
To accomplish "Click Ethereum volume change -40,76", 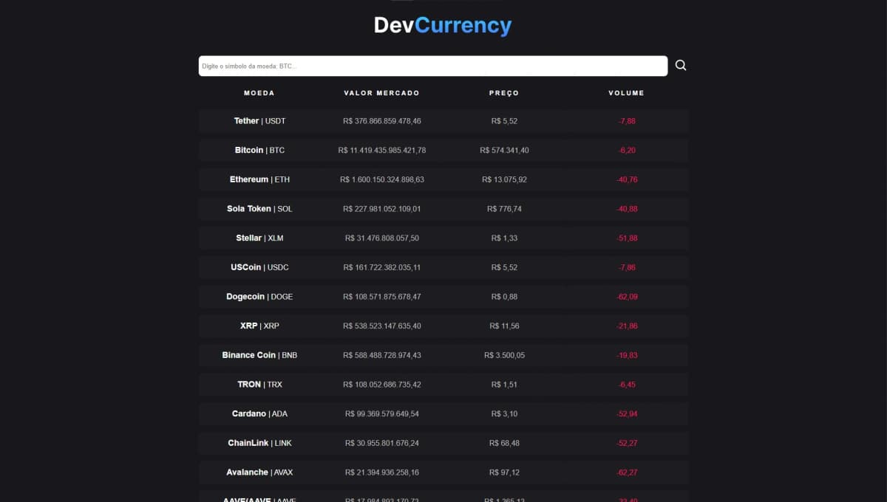I will [627, 179].
